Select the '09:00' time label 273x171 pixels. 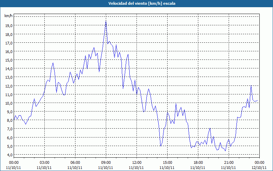[106, 163]
